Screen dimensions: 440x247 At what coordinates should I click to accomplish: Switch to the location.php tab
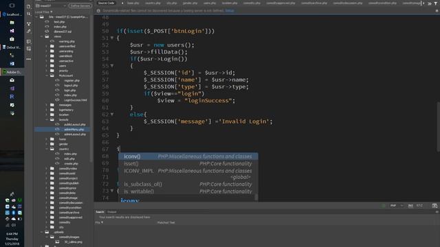pyautogui.click(x=230, y=3)
